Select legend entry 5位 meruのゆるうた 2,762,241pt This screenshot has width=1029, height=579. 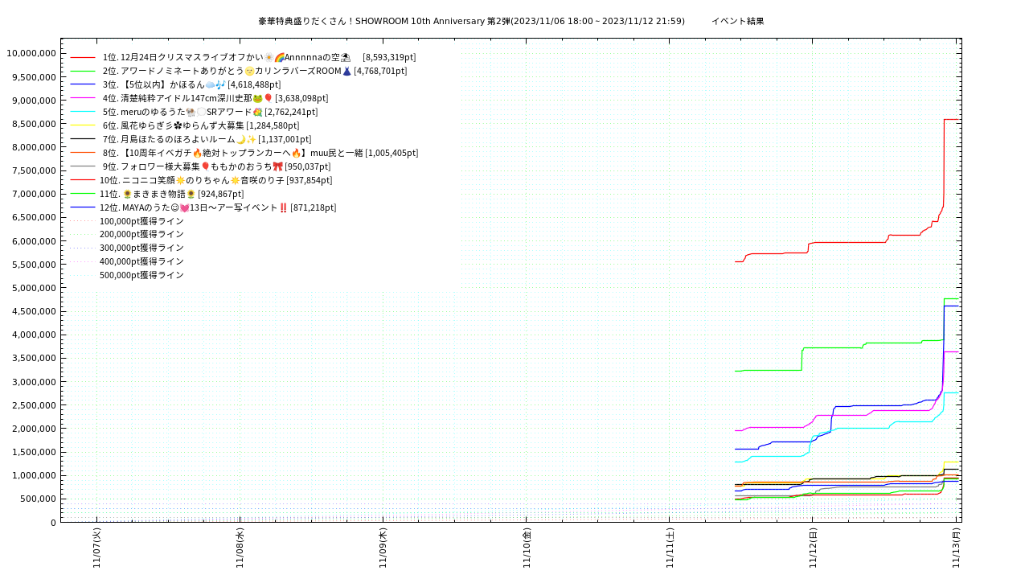click(210, 113)
